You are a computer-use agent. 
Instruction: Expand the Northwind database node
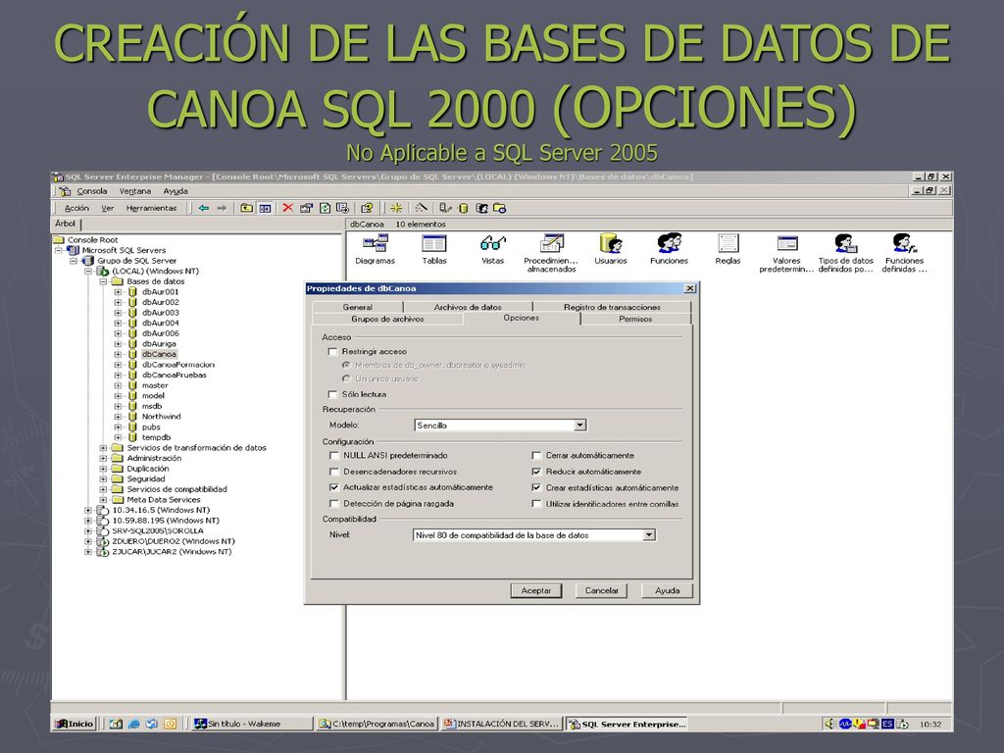[x=118, y=416]
